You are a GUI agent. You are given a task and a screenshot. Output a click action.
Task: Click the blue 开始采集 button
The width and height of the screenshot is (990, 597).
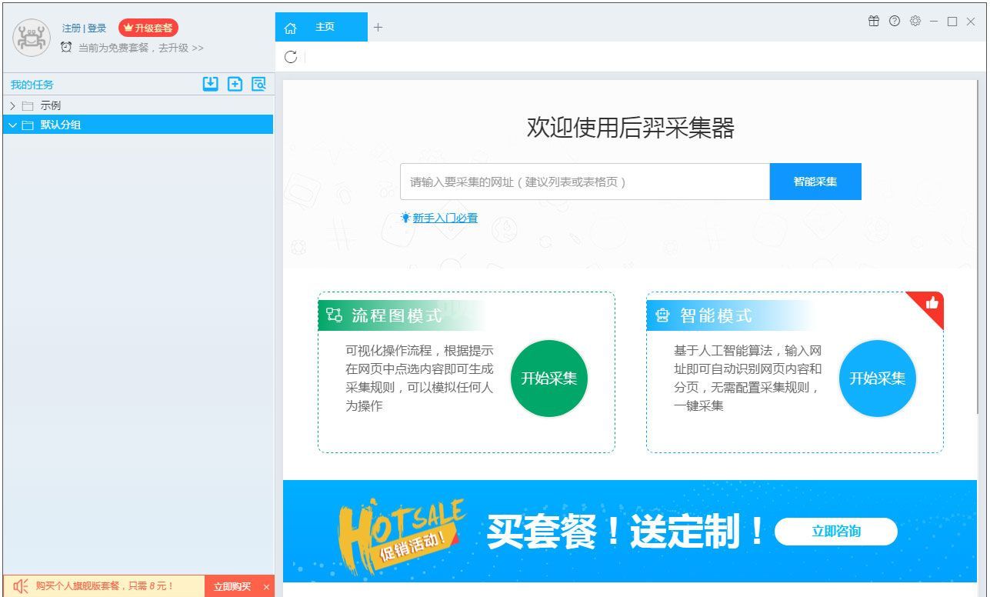878,378
